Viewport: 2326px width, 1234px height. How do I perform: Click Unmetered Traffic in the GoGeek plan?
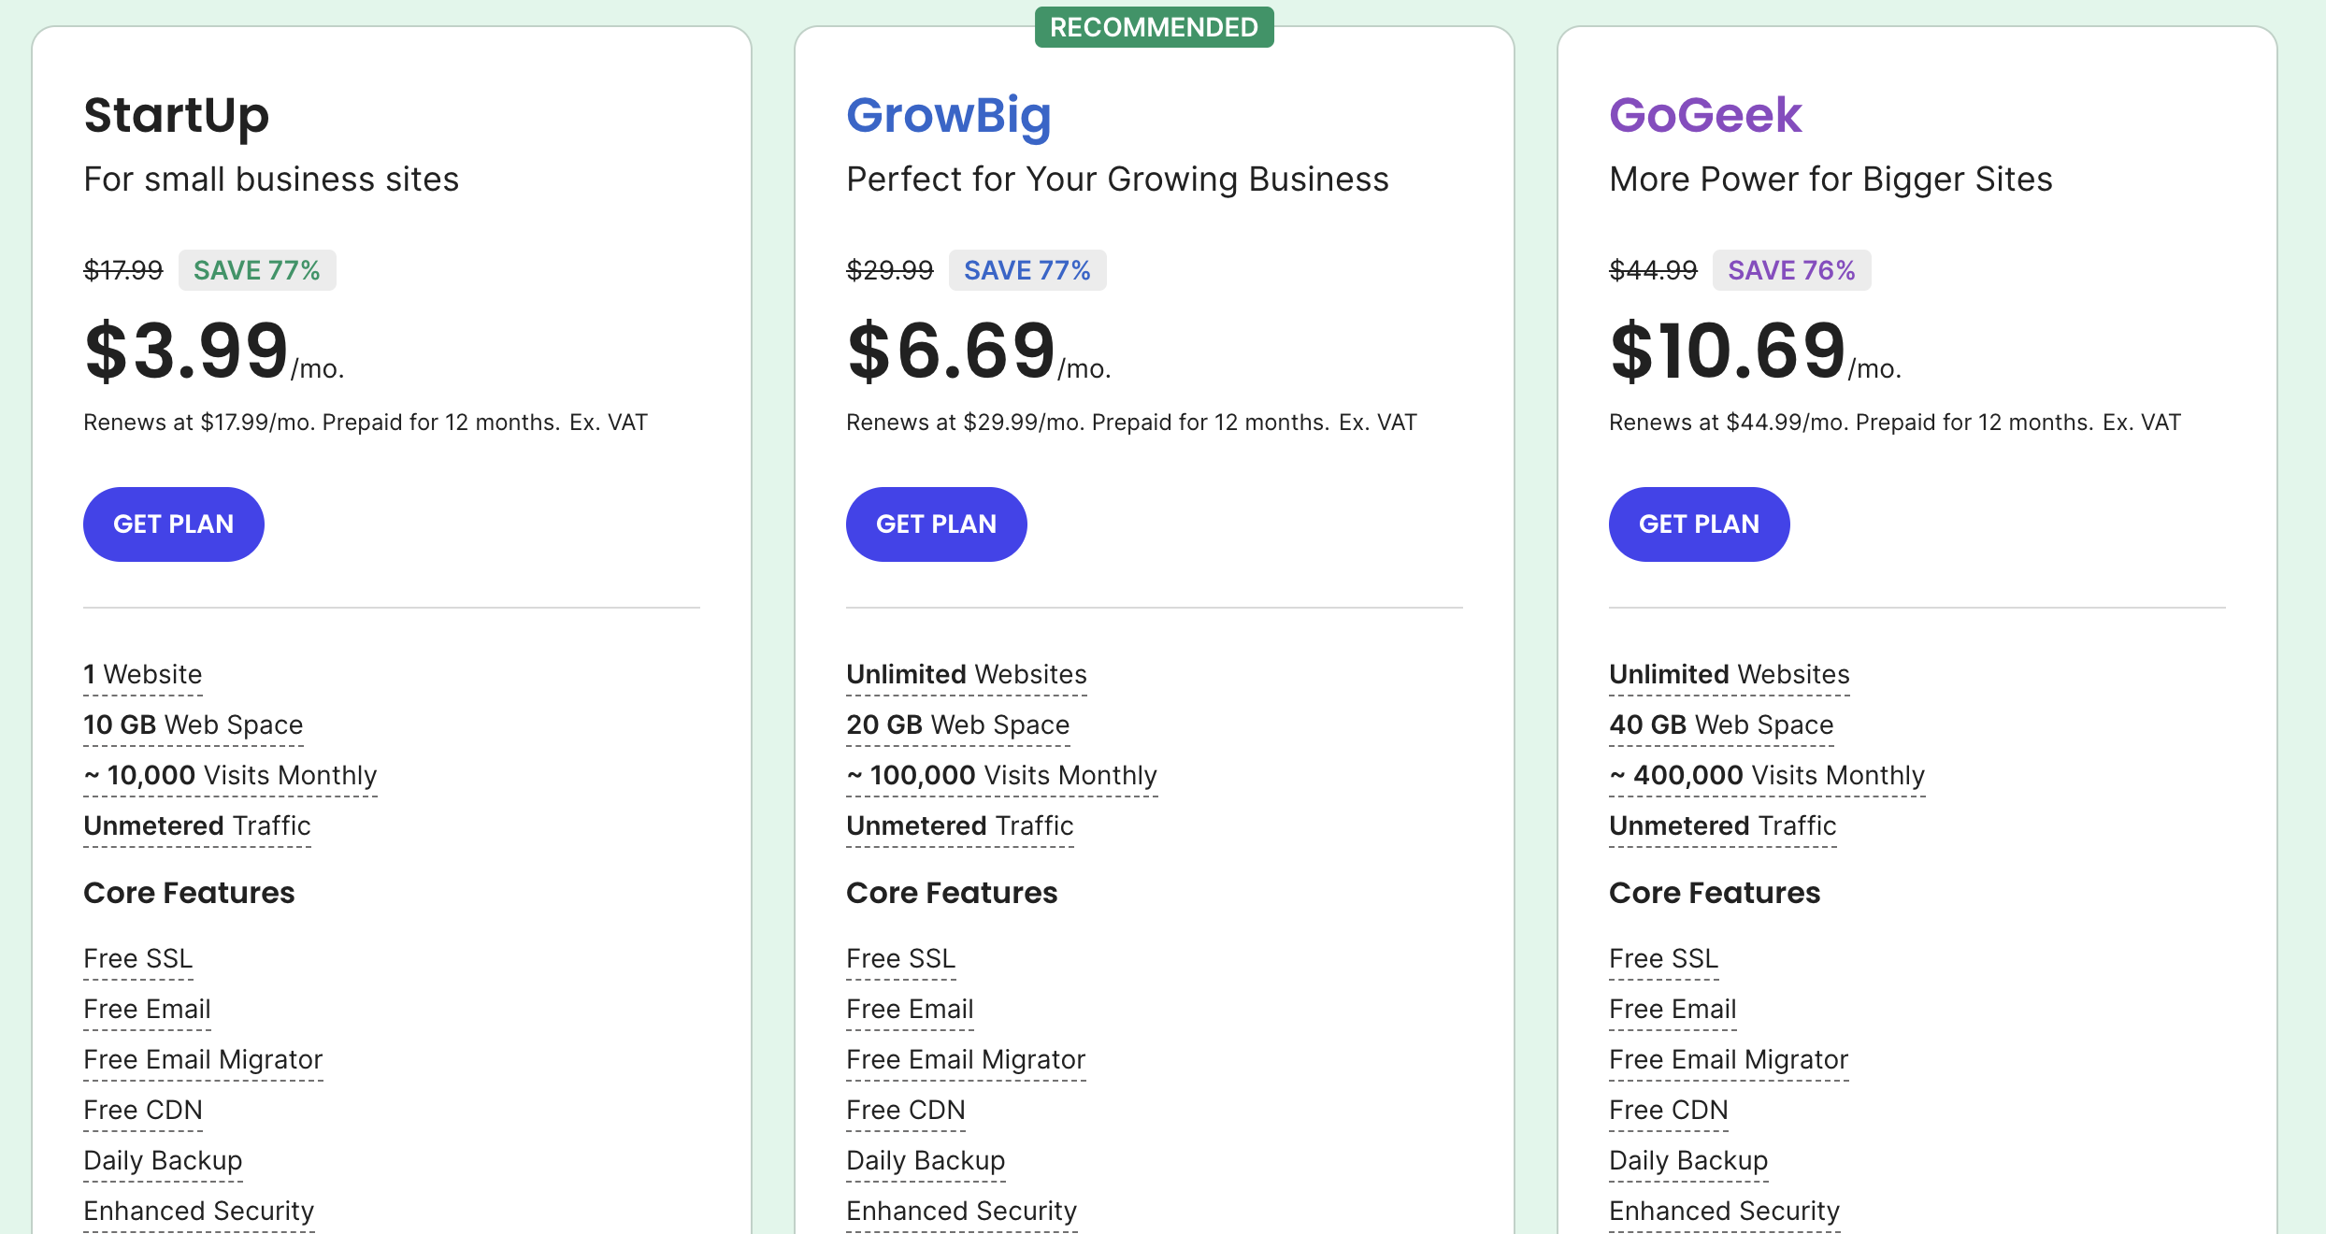1722,825
